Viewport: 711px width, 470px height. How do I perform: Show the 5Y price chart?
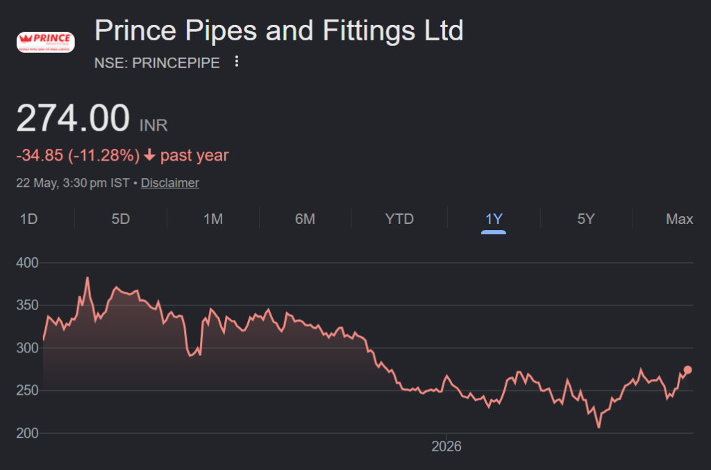[586, 219]
